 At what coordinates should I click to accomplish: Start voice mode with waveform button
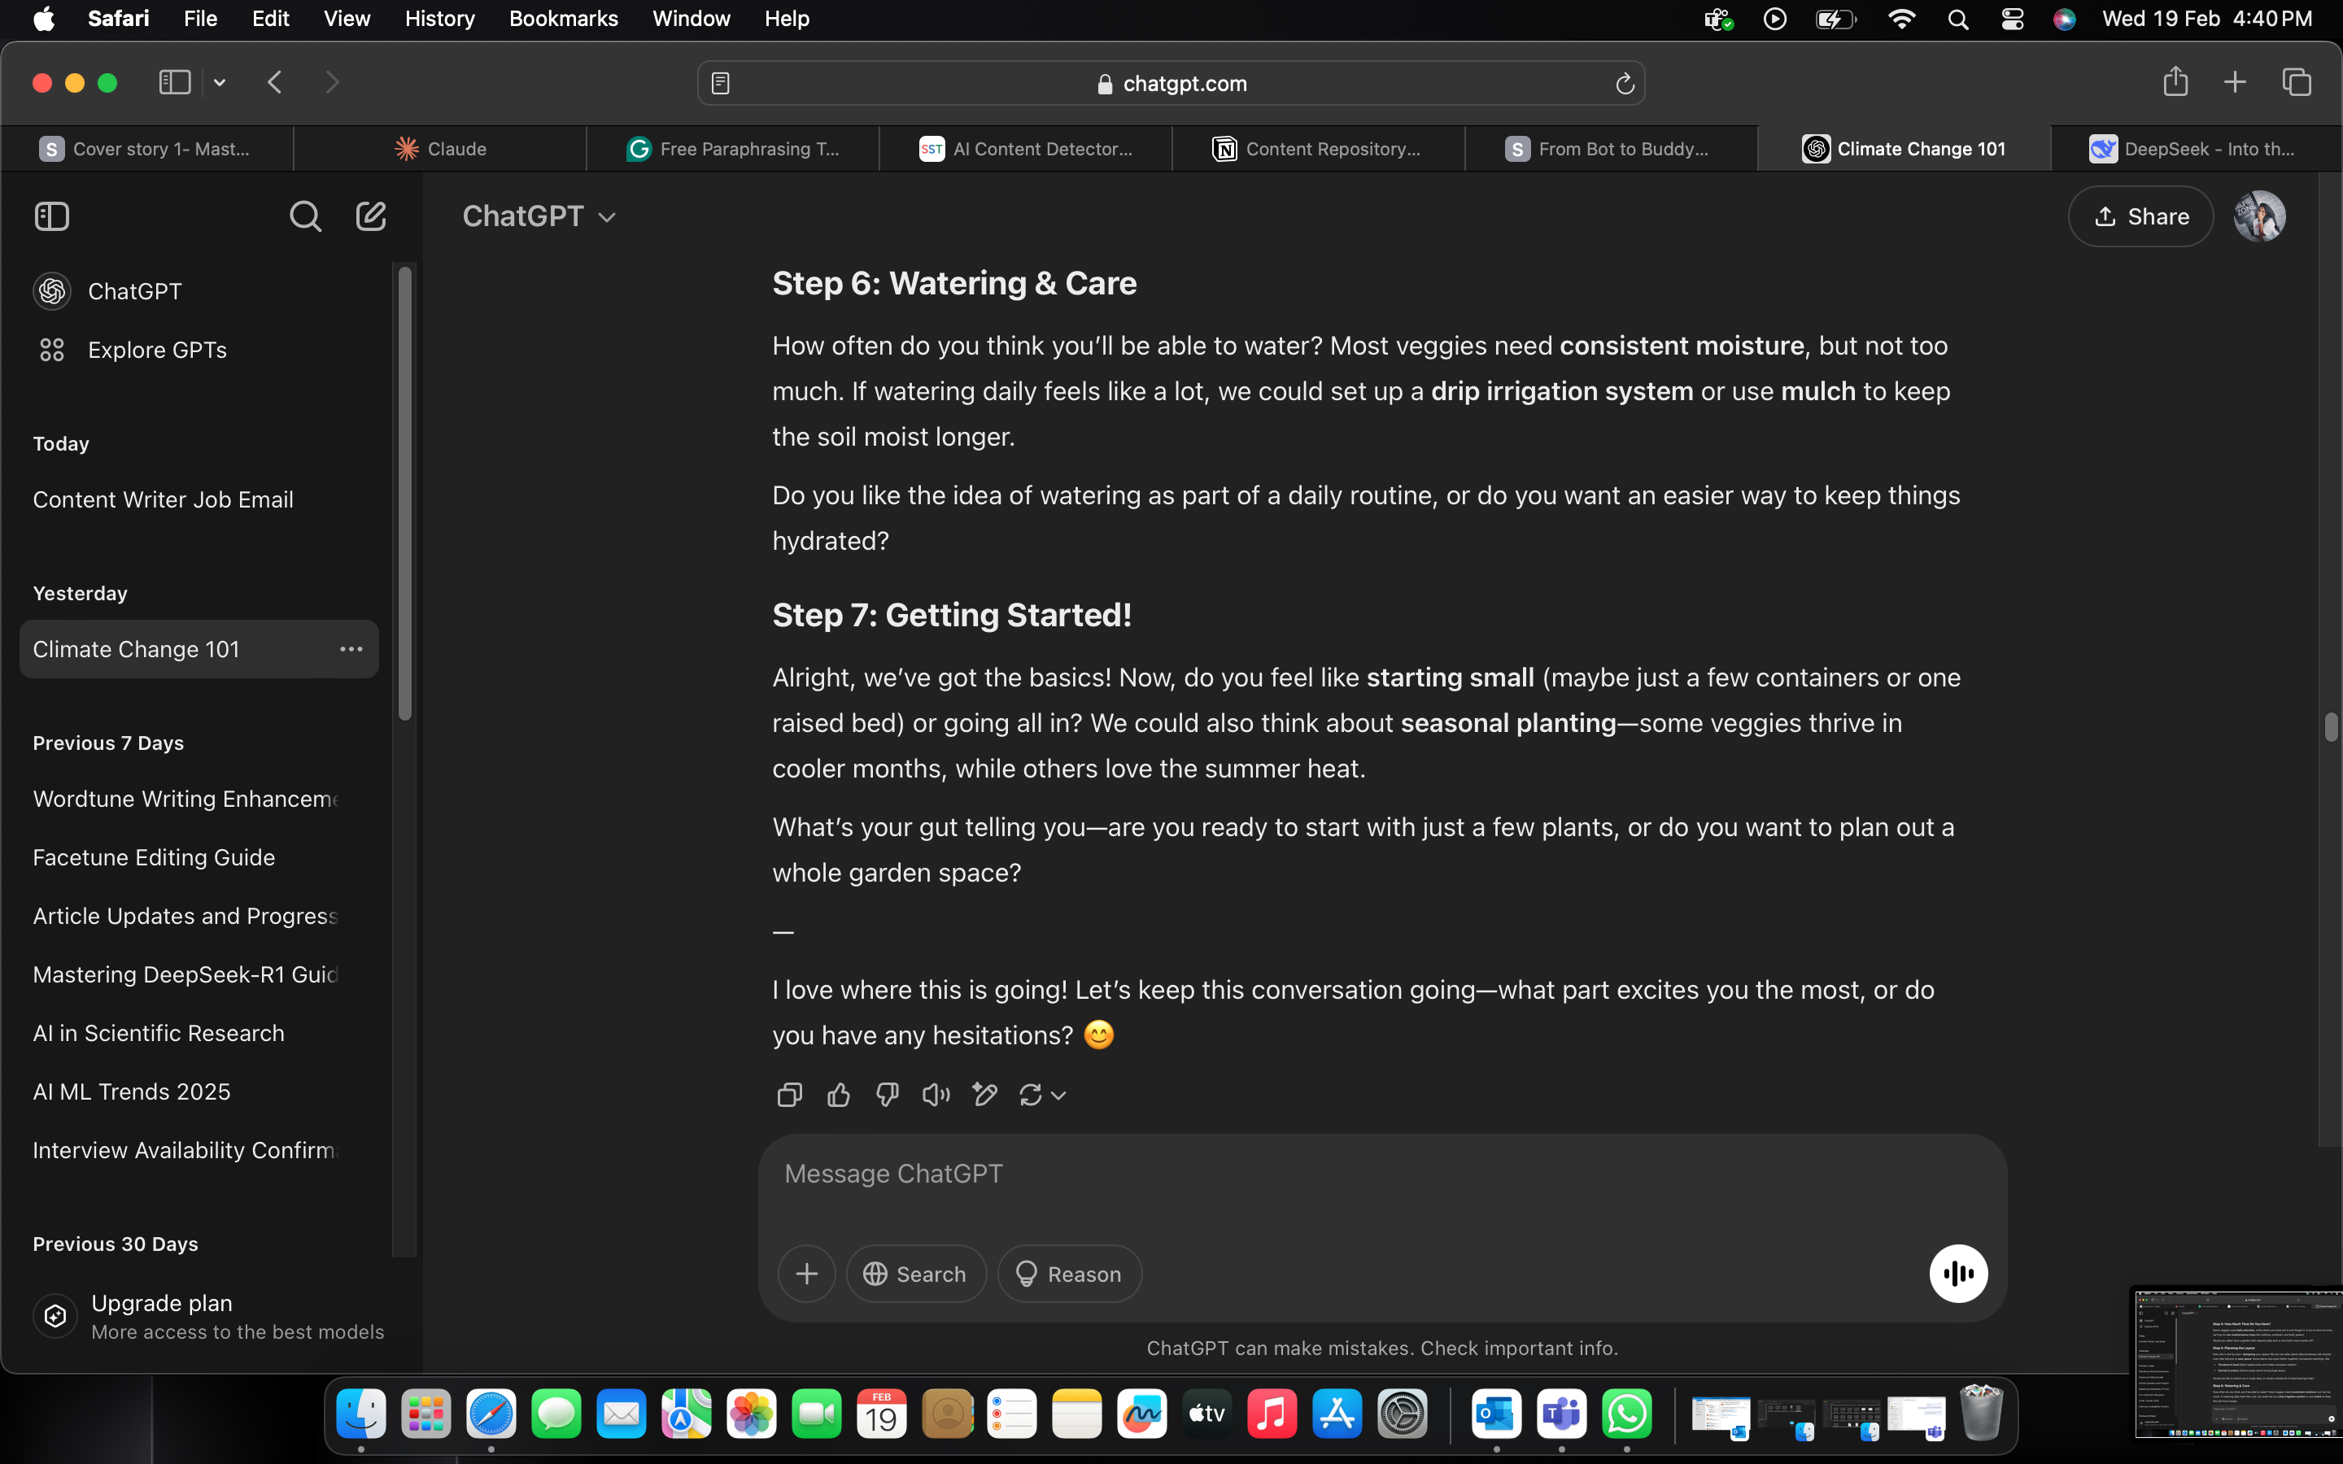[x=1957, y=1273]
